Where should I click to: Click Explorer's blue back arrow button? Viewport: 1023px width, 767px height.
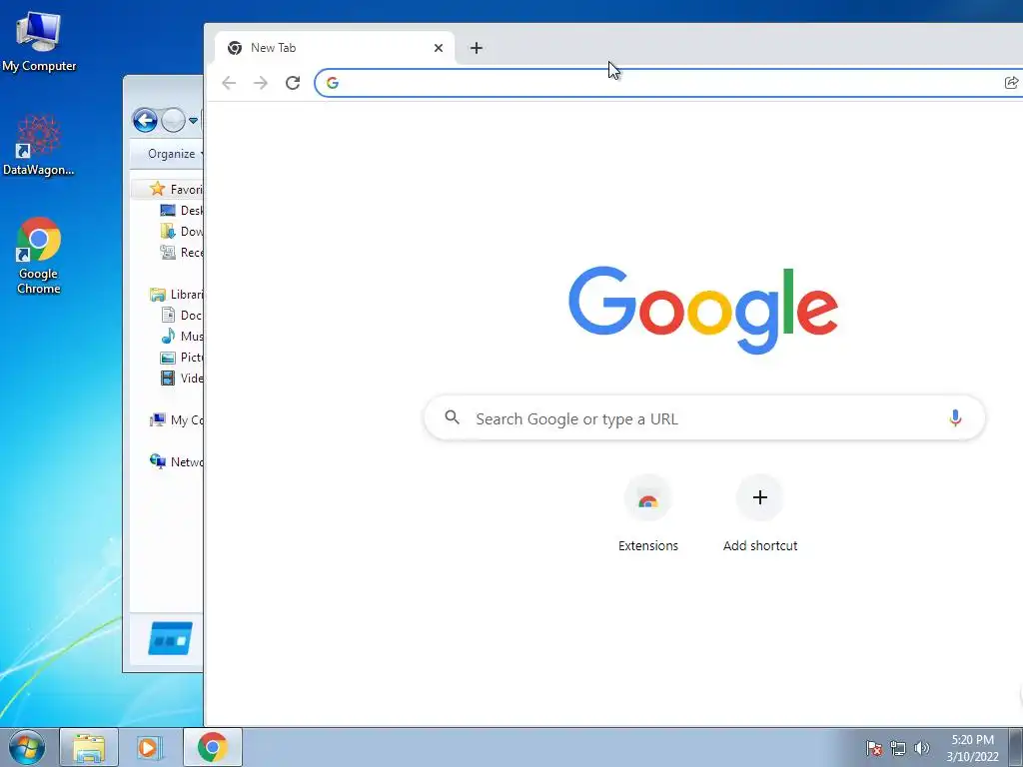coord(145,120)
